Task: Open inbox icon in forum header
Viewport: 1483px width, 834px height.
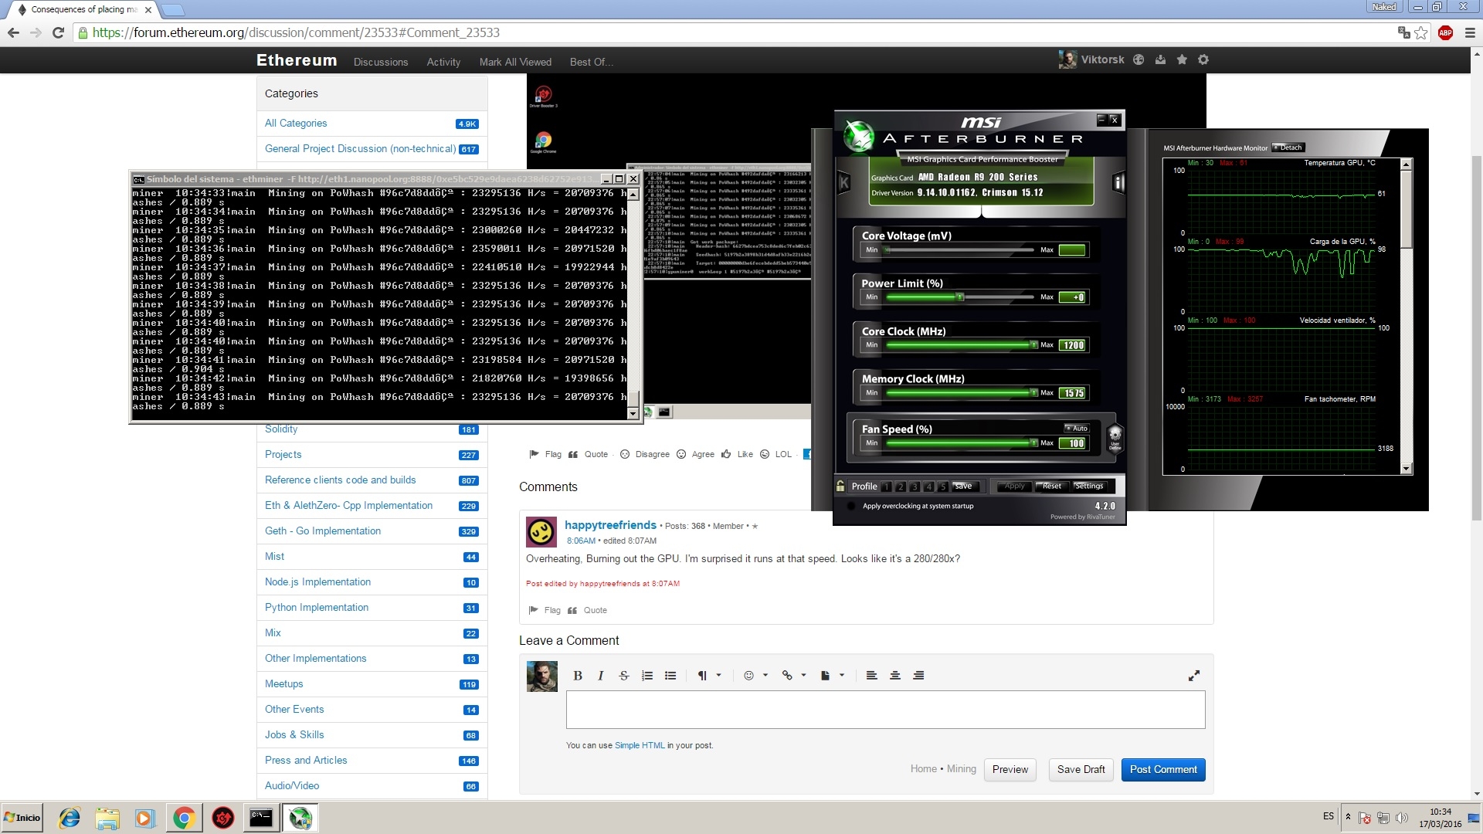Action: (1160, 59)
